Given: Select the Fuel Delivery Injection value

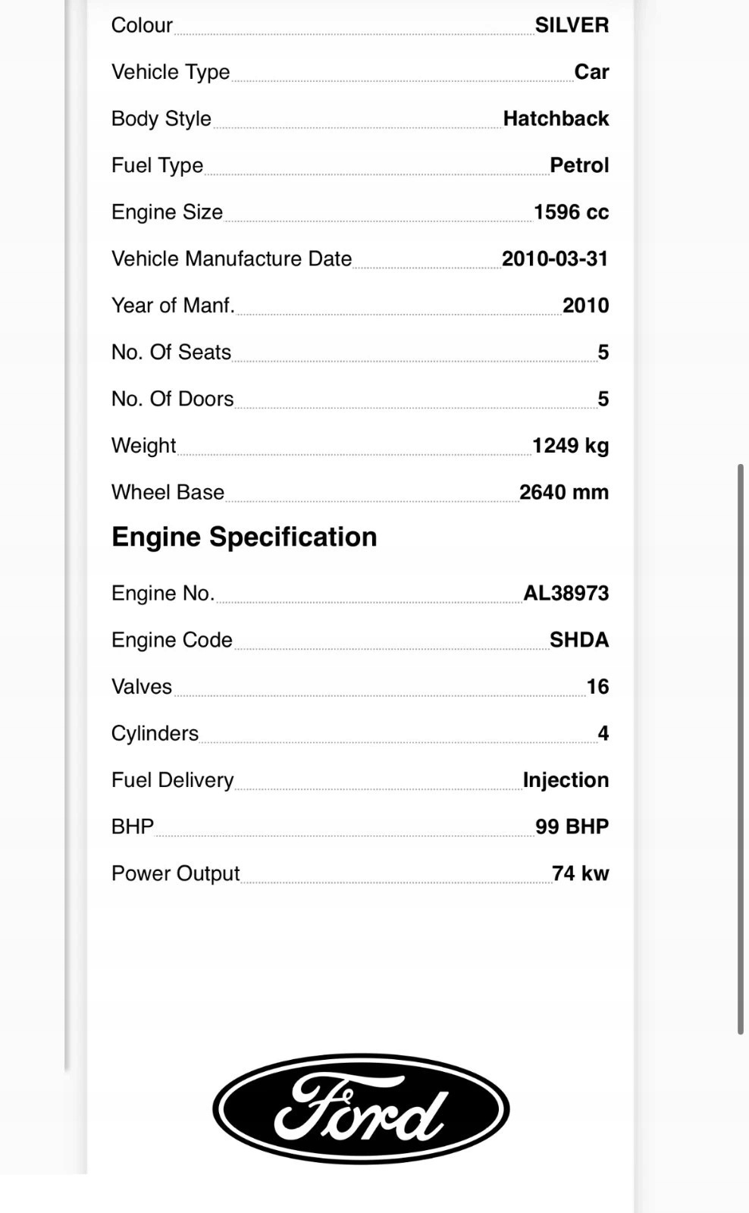Looking at the screenshot, I should click(566, 780).
